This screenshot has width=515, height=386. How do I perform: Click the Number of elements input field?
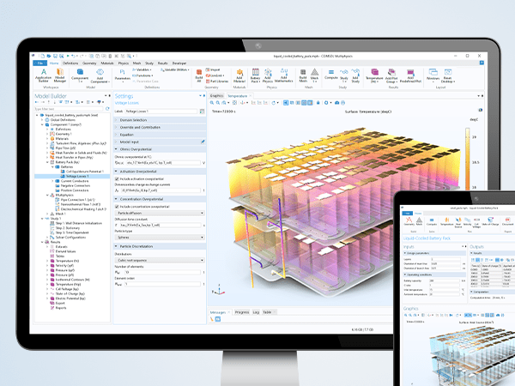tap(162, 273)
